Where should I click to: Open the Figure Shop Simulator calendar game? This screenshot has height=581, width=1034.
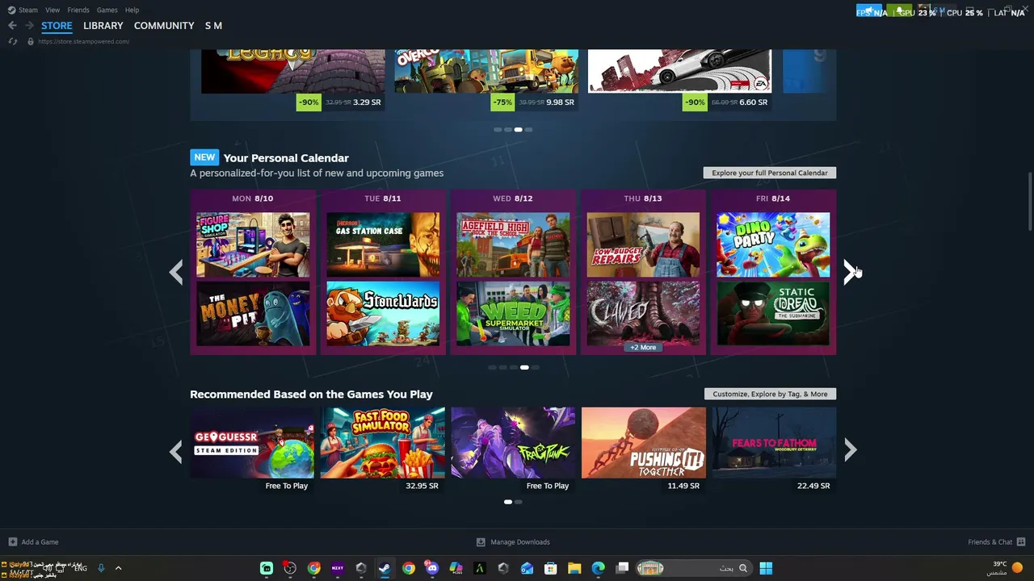[x=253, y=245]
